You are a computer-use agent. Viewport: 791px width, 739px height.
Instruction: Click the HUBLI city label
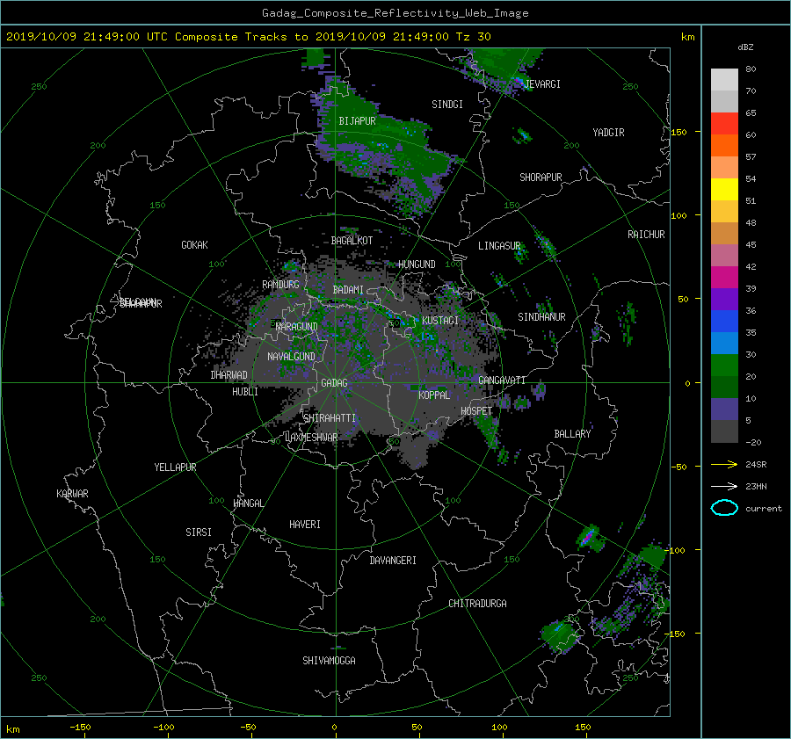(244, 392)
